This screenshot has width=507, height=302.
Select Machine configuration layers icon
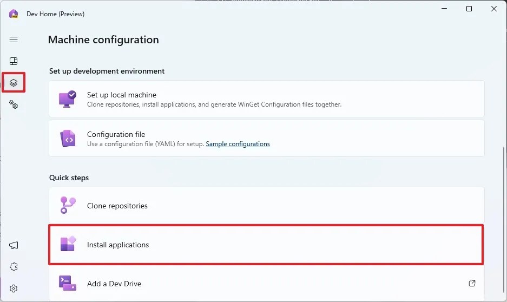click(14, 83)
